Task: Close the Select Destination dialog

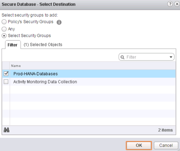Action: [x=177, y=4]
